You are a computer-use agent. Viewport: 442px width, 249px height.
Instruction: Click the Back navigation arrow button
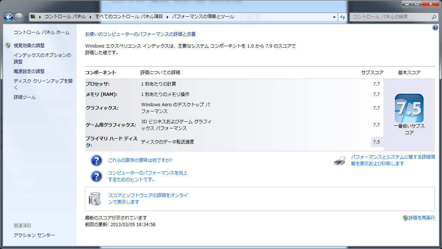point(8,17)
